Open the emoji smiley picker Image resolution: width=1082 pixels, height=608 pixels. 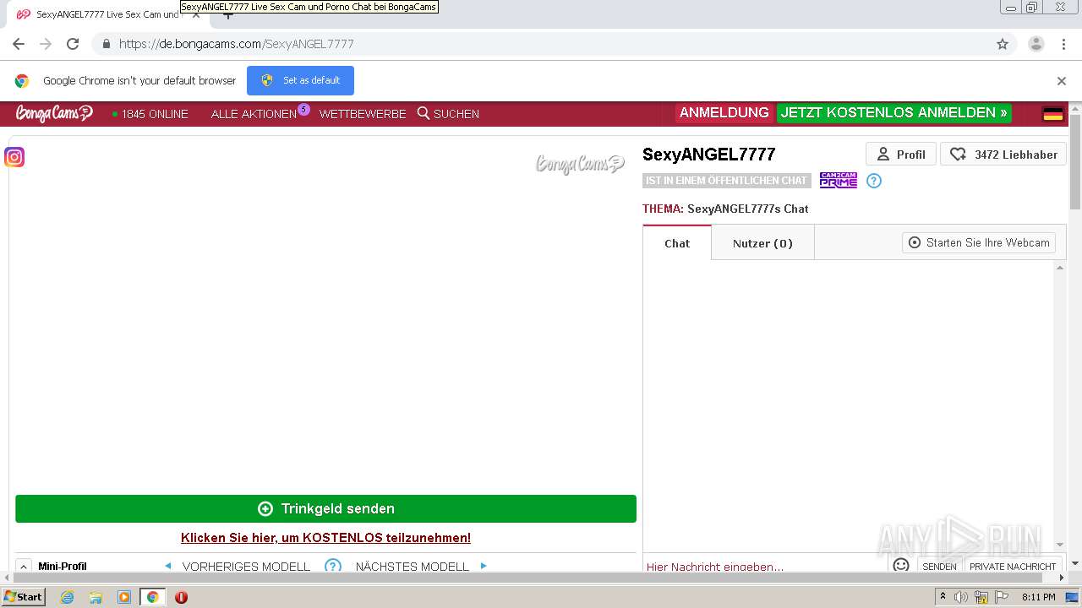click(901, 565)
